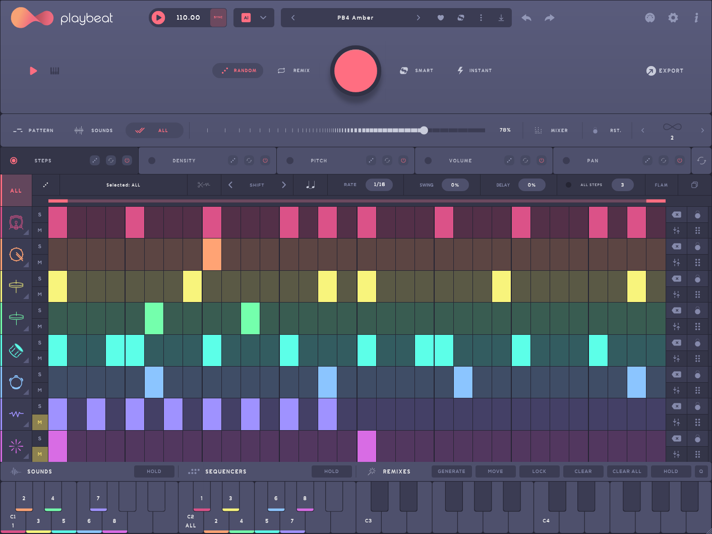Image resolution: width=712 pixels, height=534 pixels.
Task: Select the tambourine track icon
Action: (x=16, y=382)
